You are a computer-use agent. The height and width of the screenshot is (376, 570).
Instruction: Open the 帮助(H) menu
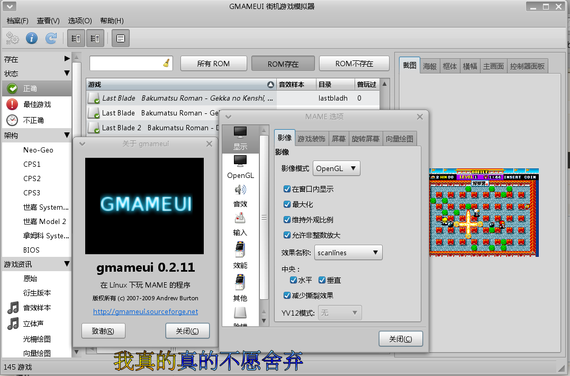coord(112,21)
